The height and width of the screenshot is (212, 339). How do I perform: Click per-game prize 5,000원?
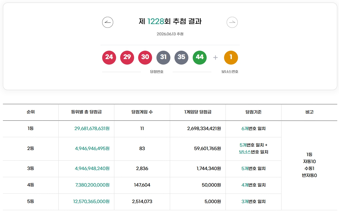click(x=213, y=202)
